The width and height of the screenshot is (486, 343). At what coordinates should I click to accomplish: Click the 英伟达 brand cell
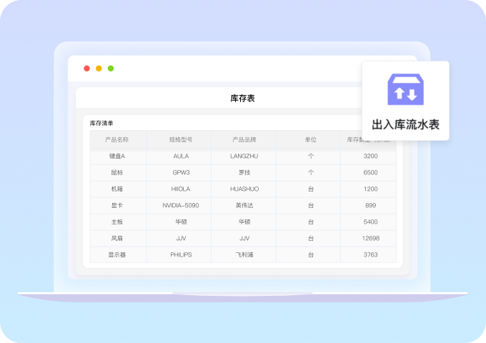[x=244, y=205]
